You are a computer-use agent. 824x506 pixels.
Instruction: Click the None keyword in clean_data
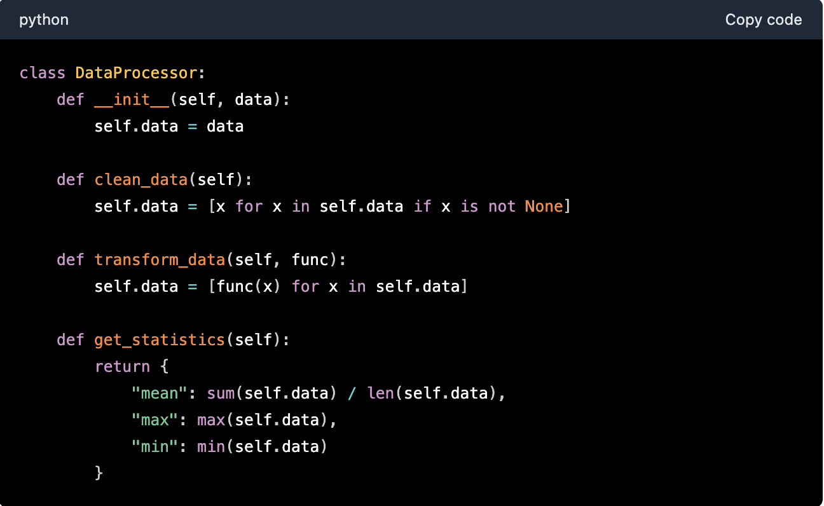pos(544,207)
